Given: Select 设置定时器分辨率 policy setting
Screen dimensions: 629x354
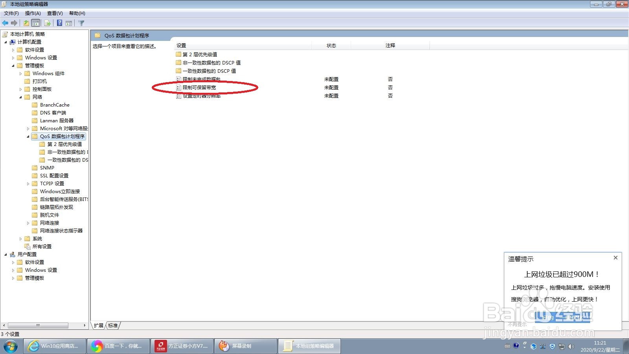Looking at the screenshot, I should 201,96.
